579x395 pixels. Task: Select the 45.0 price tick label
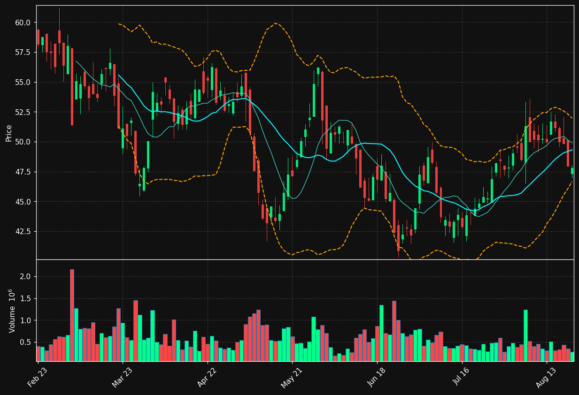23,202
